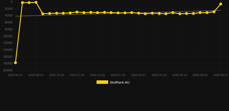Select the data point above 2025-03-23

159,13
